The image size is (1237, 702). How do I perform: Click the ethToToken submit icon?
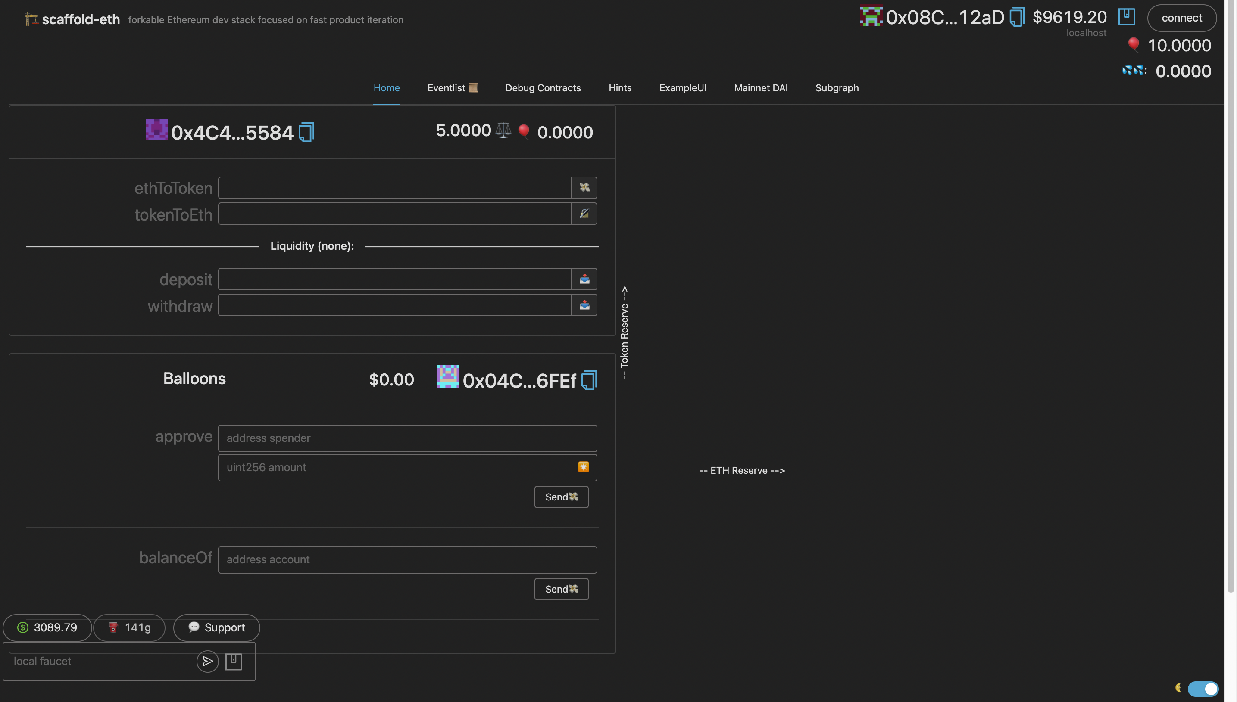coord(584,187)
